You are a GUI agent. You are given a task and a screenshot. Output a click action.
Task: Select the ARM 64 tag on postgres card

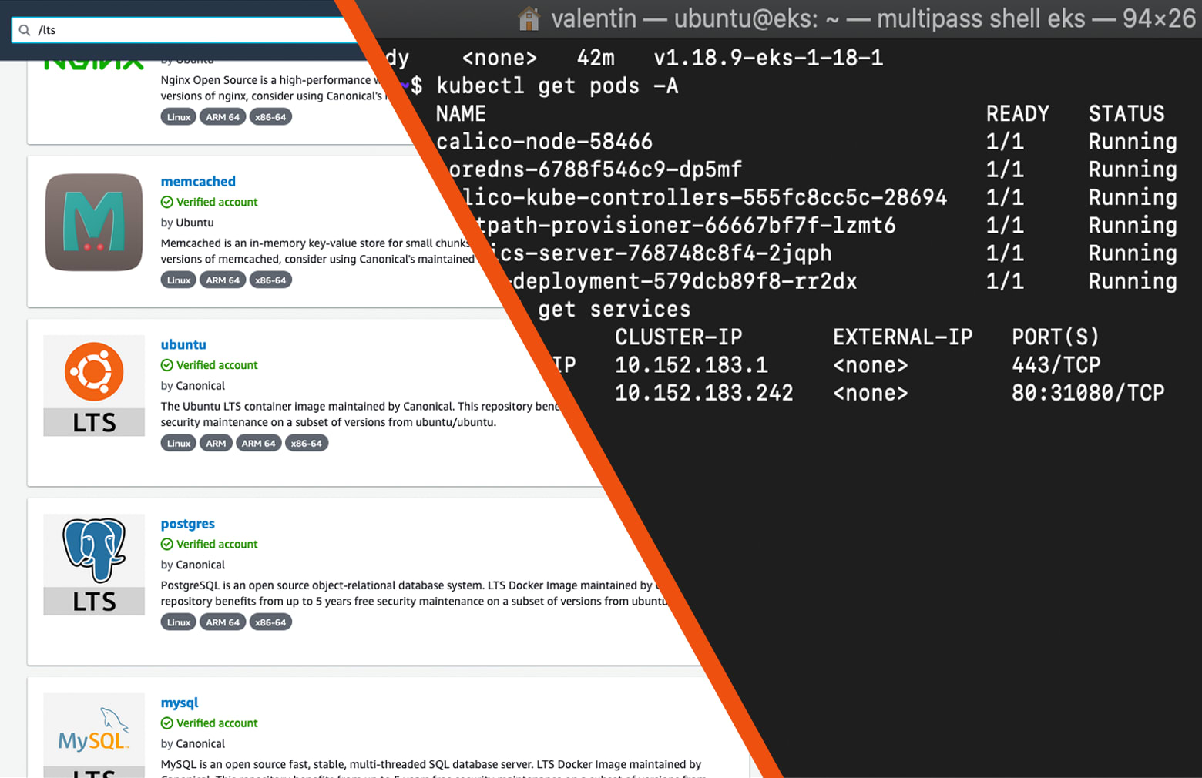[223, 622]
